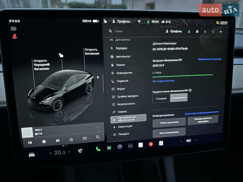Viewport: 243px width, 182px height.
Task: Open the notifications bell icon
Action: click(205, 32)
